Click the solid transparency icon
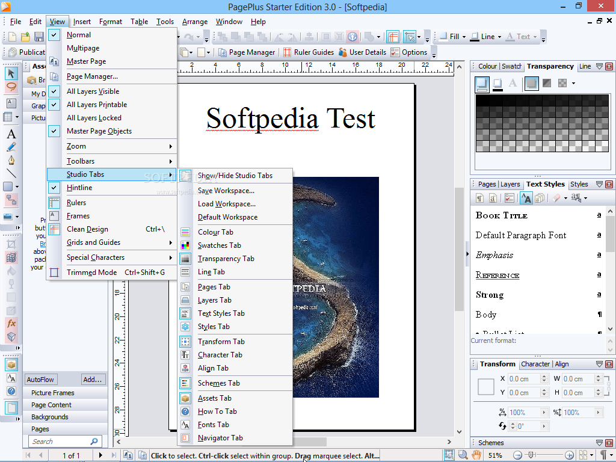This screenshot has height=462, width=616. [x=532, y=83]
